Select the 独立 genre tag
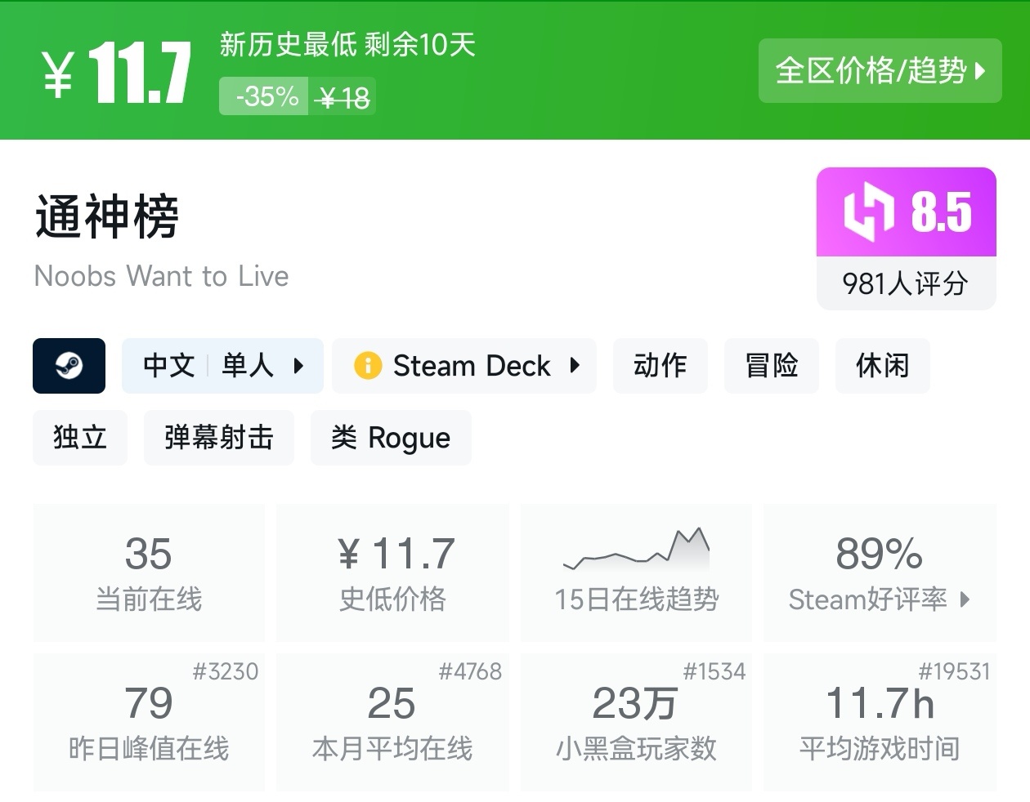This screenshot has height=802, width=1030. tap(80, 438)
